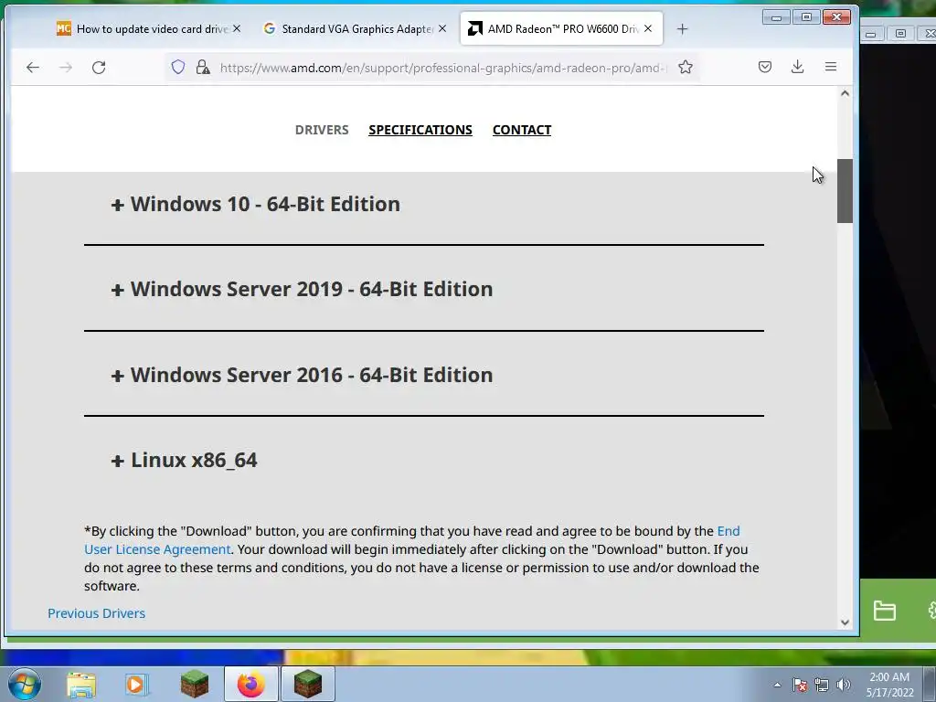Open Windows Explorer from the taskbar
Screen dimensions: 936x702
click(81, 684)
